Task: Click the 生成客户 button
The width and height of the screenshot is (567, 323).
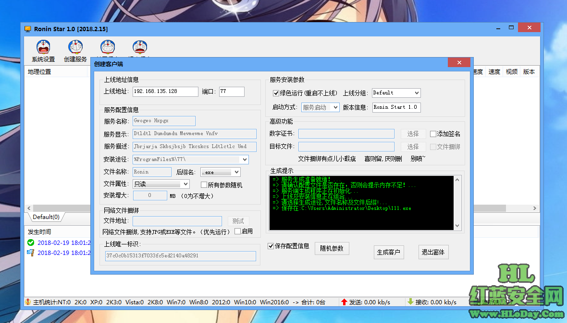Action: coord(388,252)
